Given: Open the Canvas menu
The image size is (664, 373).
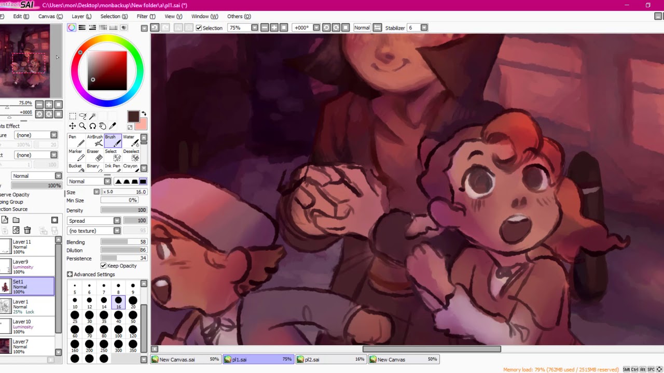Looking at the screenshot, I should pos(50,16).
